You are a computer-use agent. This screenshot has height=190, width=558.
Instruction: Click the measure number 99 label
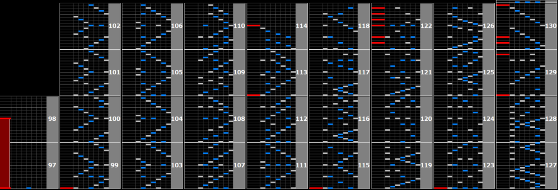(x=114, y=165)
